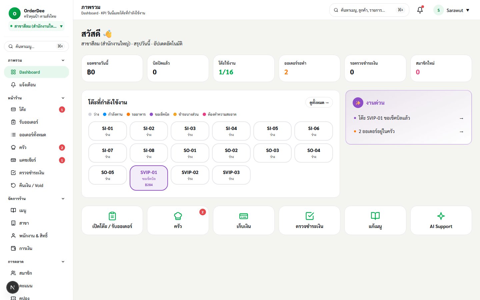The width and height of the screenshot is (480, 300).
Task: Click the โต๊ะ table icon in sidebar
Action: click(x=13, y=109)
